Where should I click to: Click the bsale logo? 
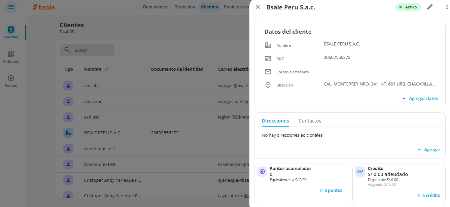click(x=44, y=7)
